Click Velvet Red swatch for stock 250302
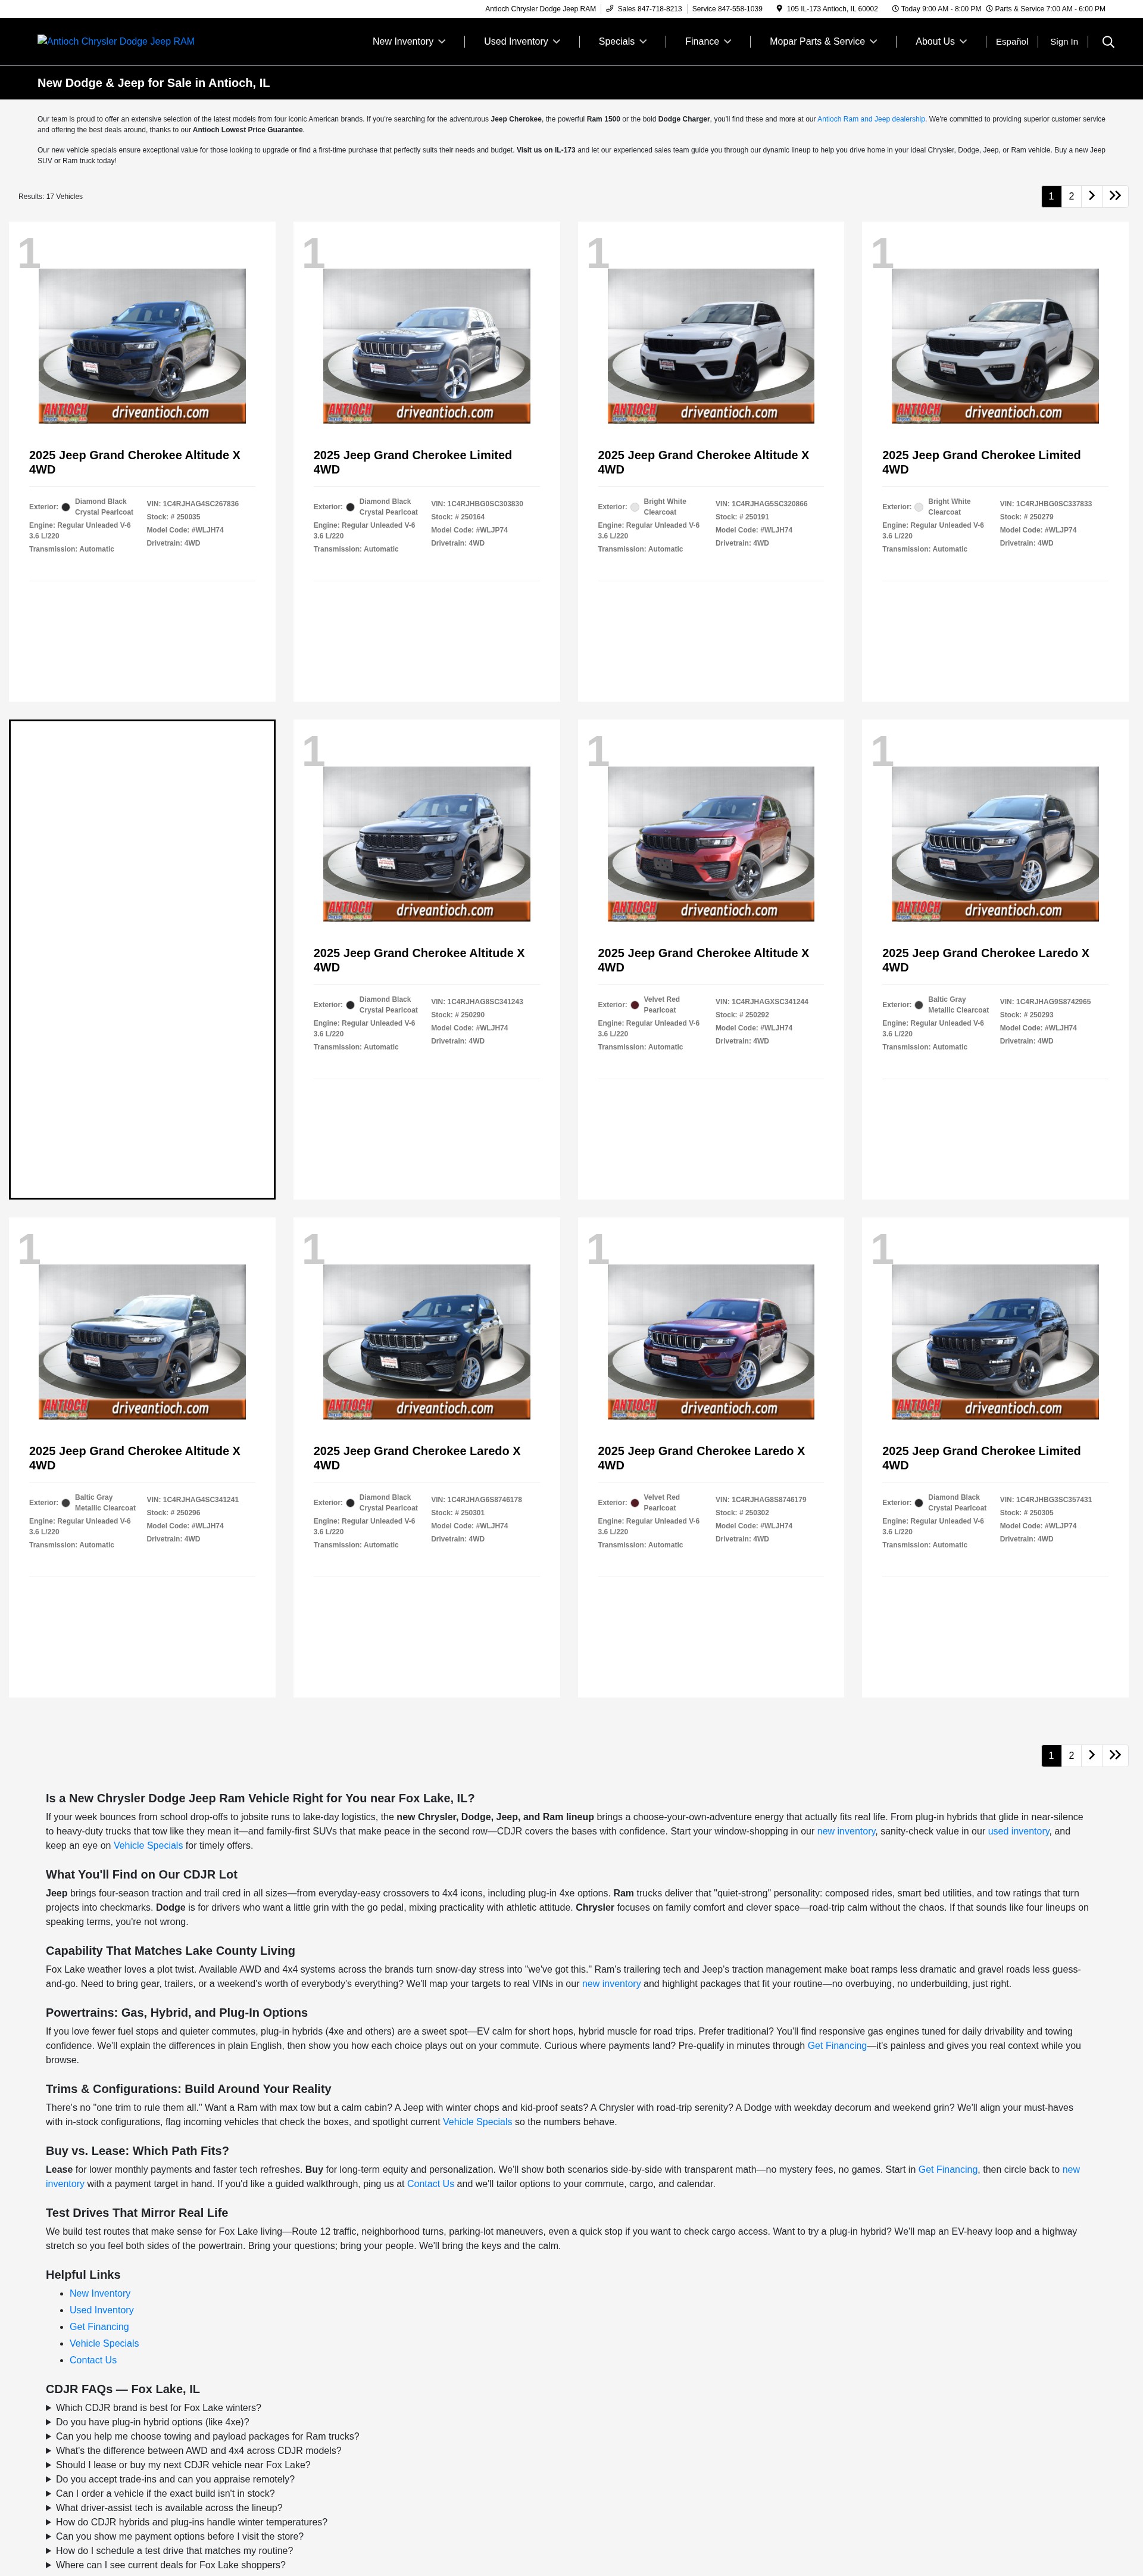The image size is (1143, 2576). [x=635, y=1503]
